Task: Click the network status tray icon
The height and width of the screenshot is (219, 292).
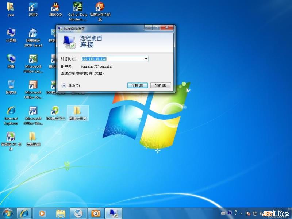Action: [254, 214]
